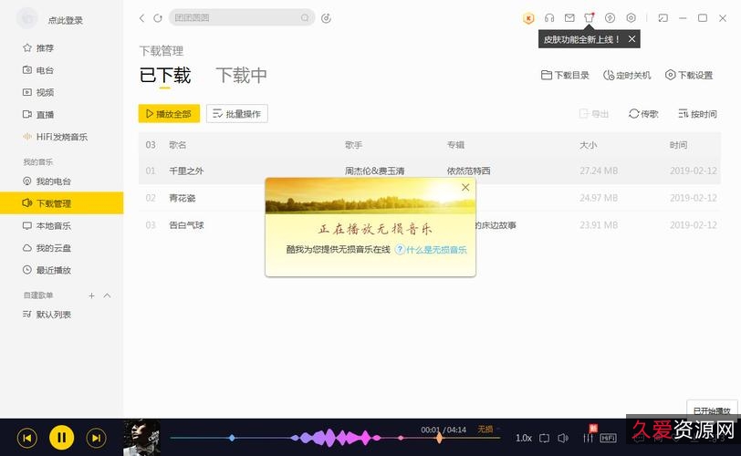
Task: Skip to the previous track
Action: pos(27,438)
